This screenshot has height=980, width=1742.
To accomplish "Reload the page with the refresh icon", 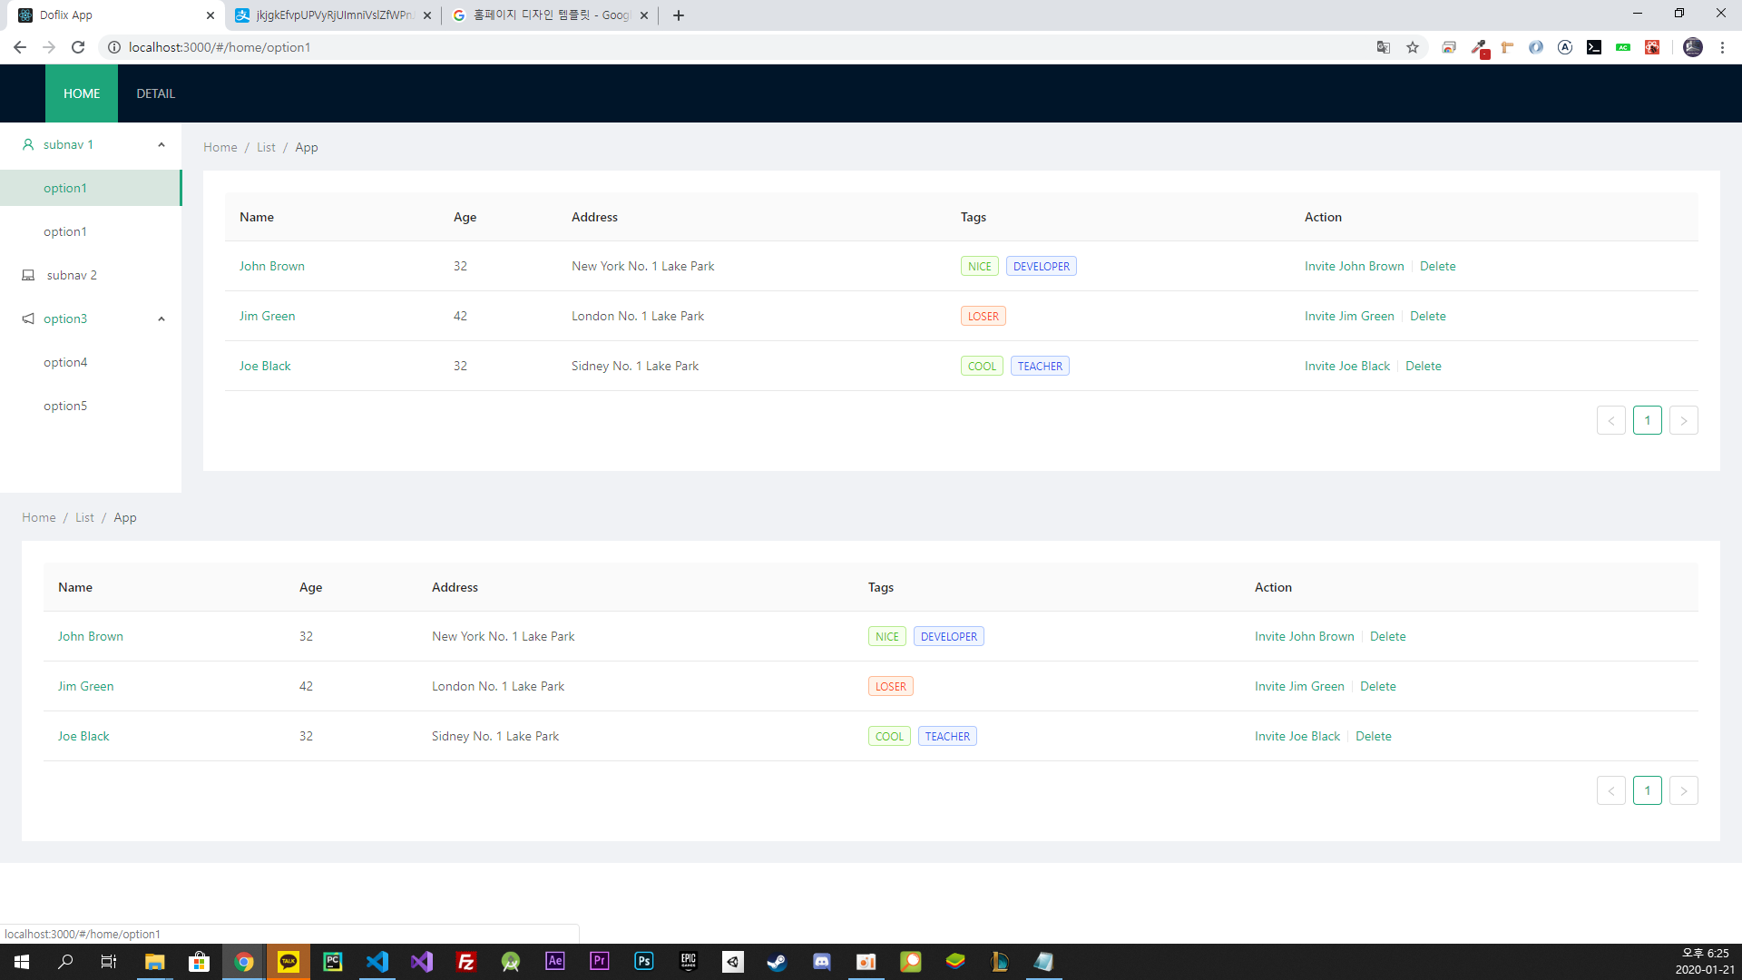I will 78,47.
